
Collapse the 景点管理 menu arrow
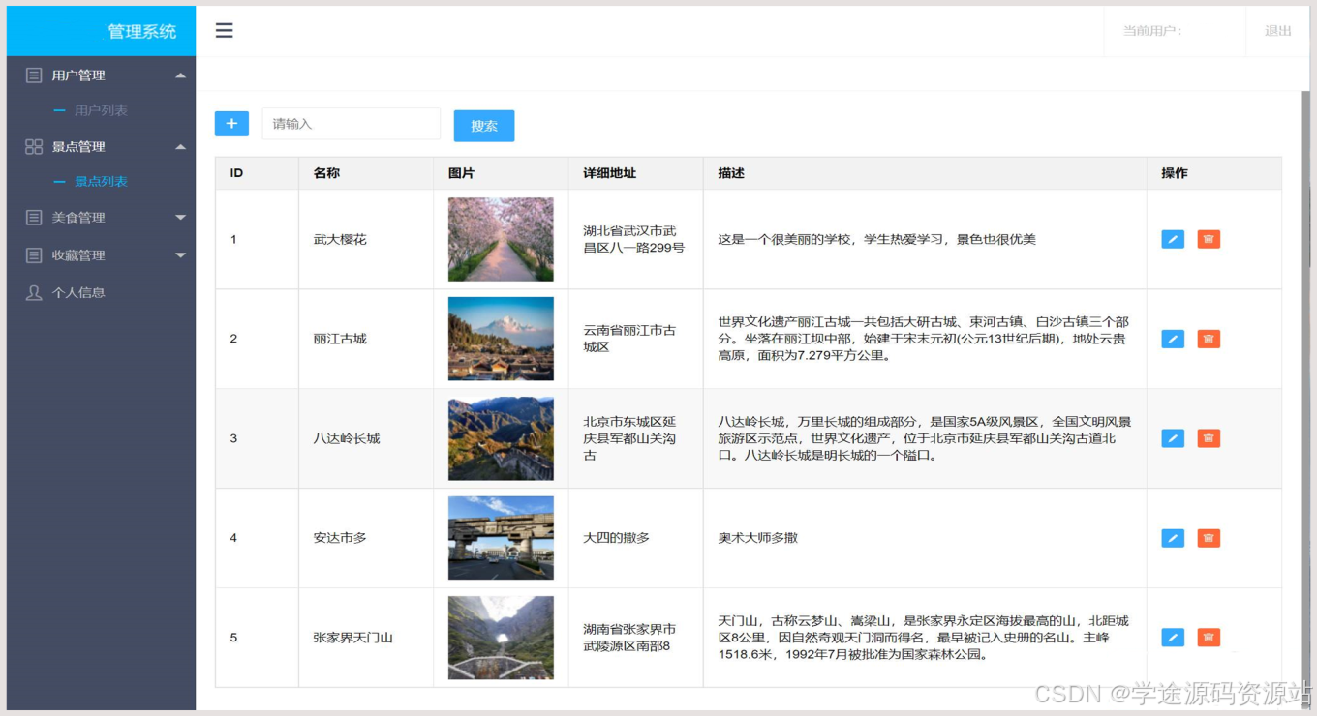click(x=180, y=147)
